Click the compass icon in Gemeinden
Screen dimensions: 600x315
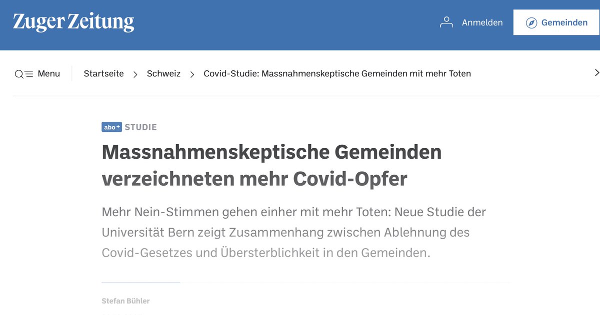[x=531, y=23]
